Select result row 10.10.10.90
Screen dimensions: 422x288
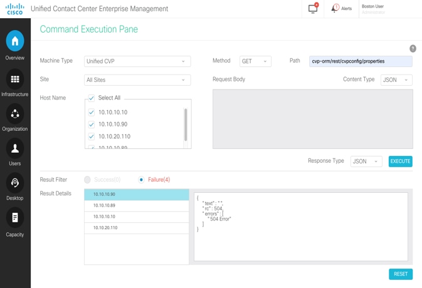click(x=137, y=195)
